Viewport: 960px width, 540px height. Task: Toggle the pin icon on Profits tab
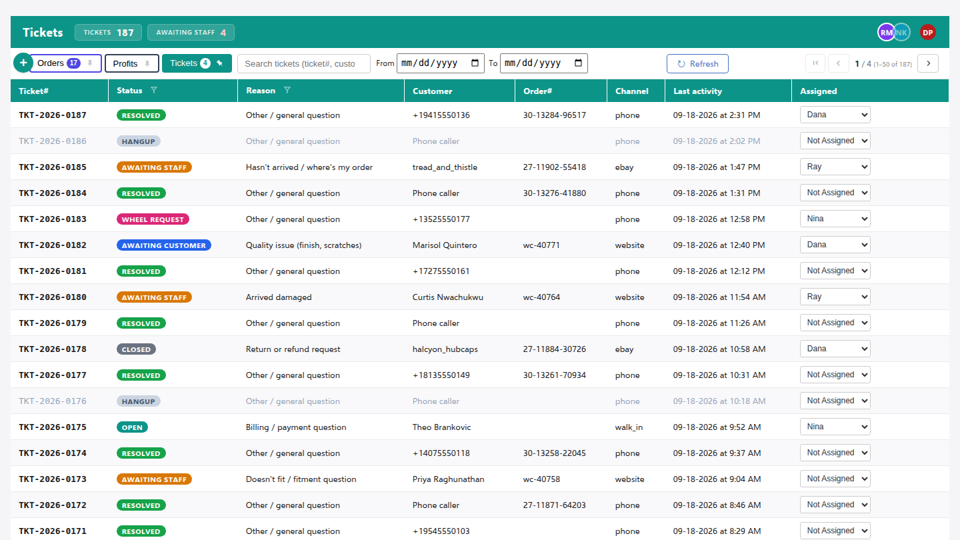[147, 63]
